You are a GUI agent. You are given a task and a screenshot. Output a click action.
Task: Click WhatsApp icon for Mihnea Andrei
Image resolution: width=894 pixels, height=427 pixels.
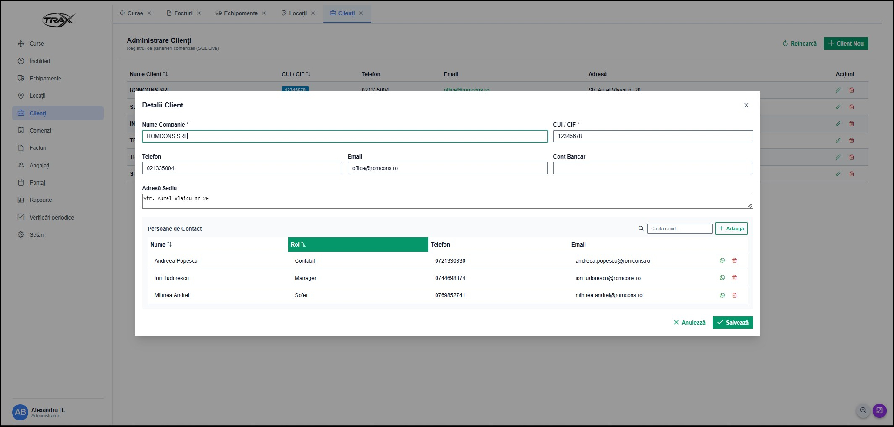click(x=722, y=295)
